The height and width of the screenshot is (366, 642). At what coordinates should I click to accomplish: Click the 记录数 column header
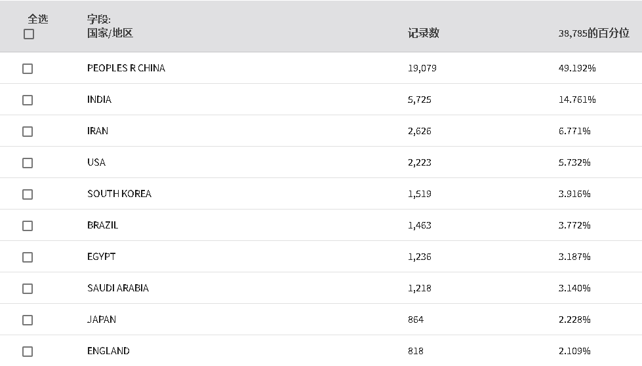point(424,33)
